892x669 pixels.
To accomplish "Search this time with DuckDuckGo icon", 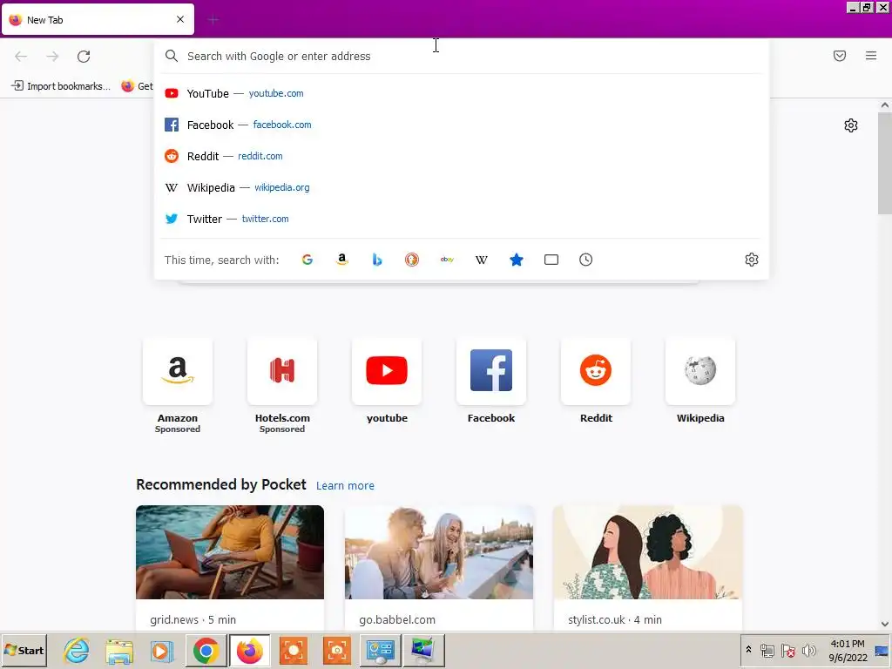I will (x=412, y=260).
